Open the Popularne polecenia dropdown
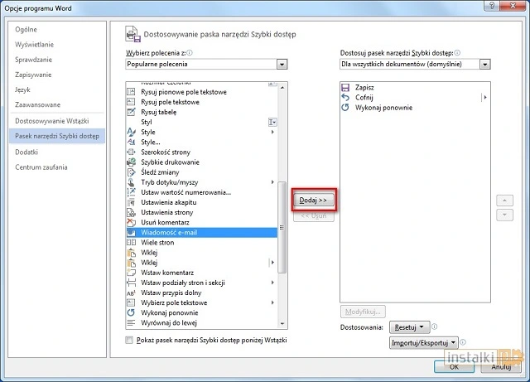The height and width of the screenshot is (382, 530). tap(282, 64)
